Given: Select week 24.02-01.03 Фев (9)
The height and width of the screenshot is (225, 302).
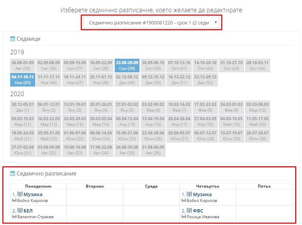Looking at the screenshot, I should pos(231,107).
